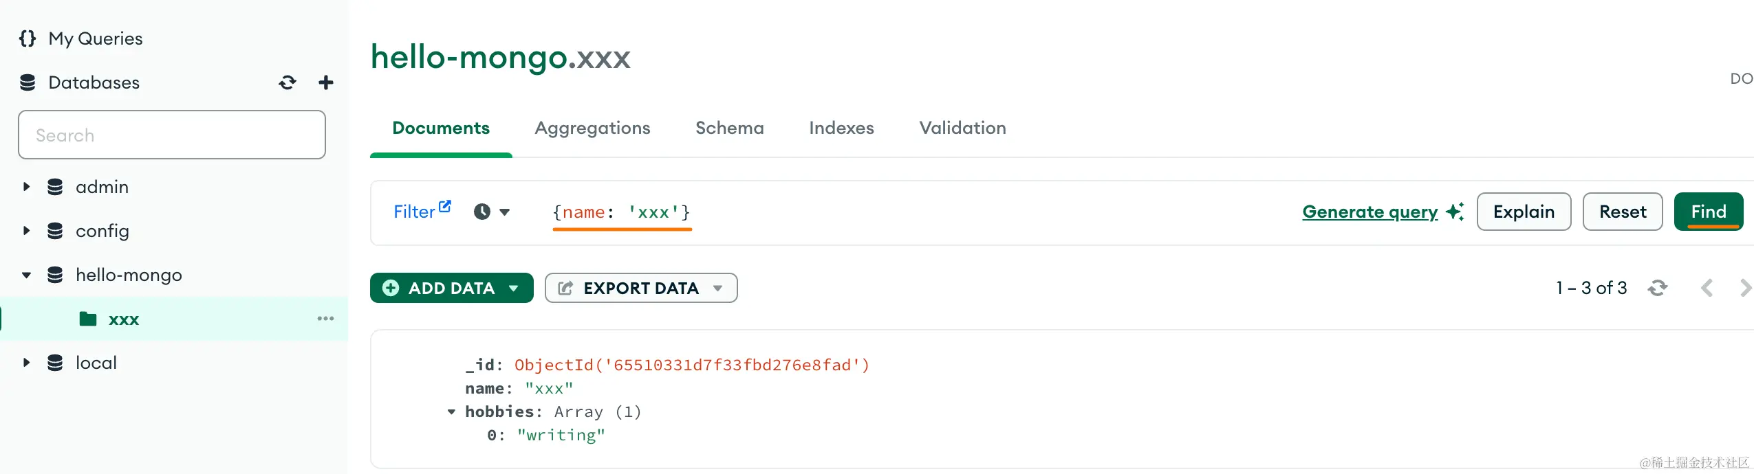The image size is (1754, 474).
Task: Go to previous page of documents
Action: pyautogui.click(x=1707, y=288)
